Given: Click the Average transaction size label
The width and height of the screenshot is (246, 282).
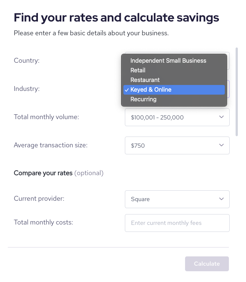Looking at the screenshot, I should pos(51,145).
